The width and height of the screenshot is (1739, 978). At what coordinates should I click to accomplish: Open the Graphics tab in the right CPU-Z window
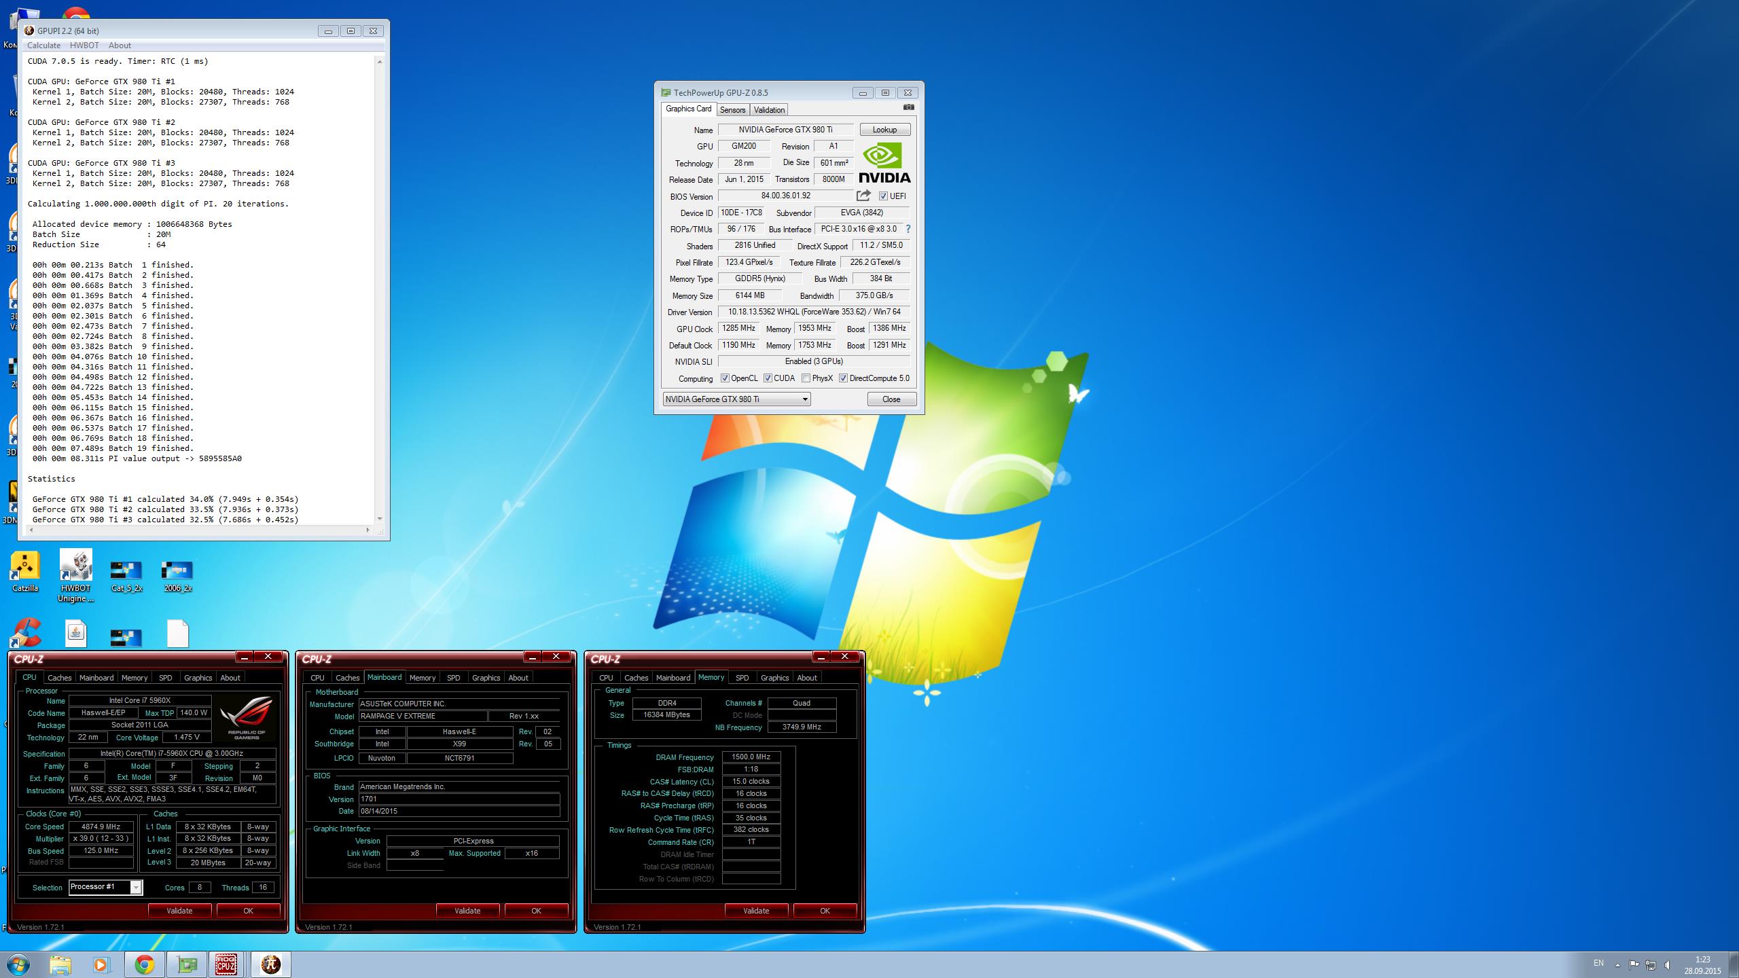[774, 678]
